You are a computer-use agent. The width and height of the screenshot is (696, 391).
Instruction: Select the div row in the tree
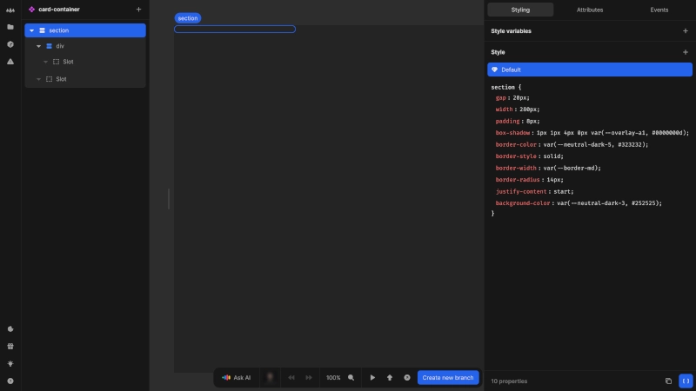[85, 46]
